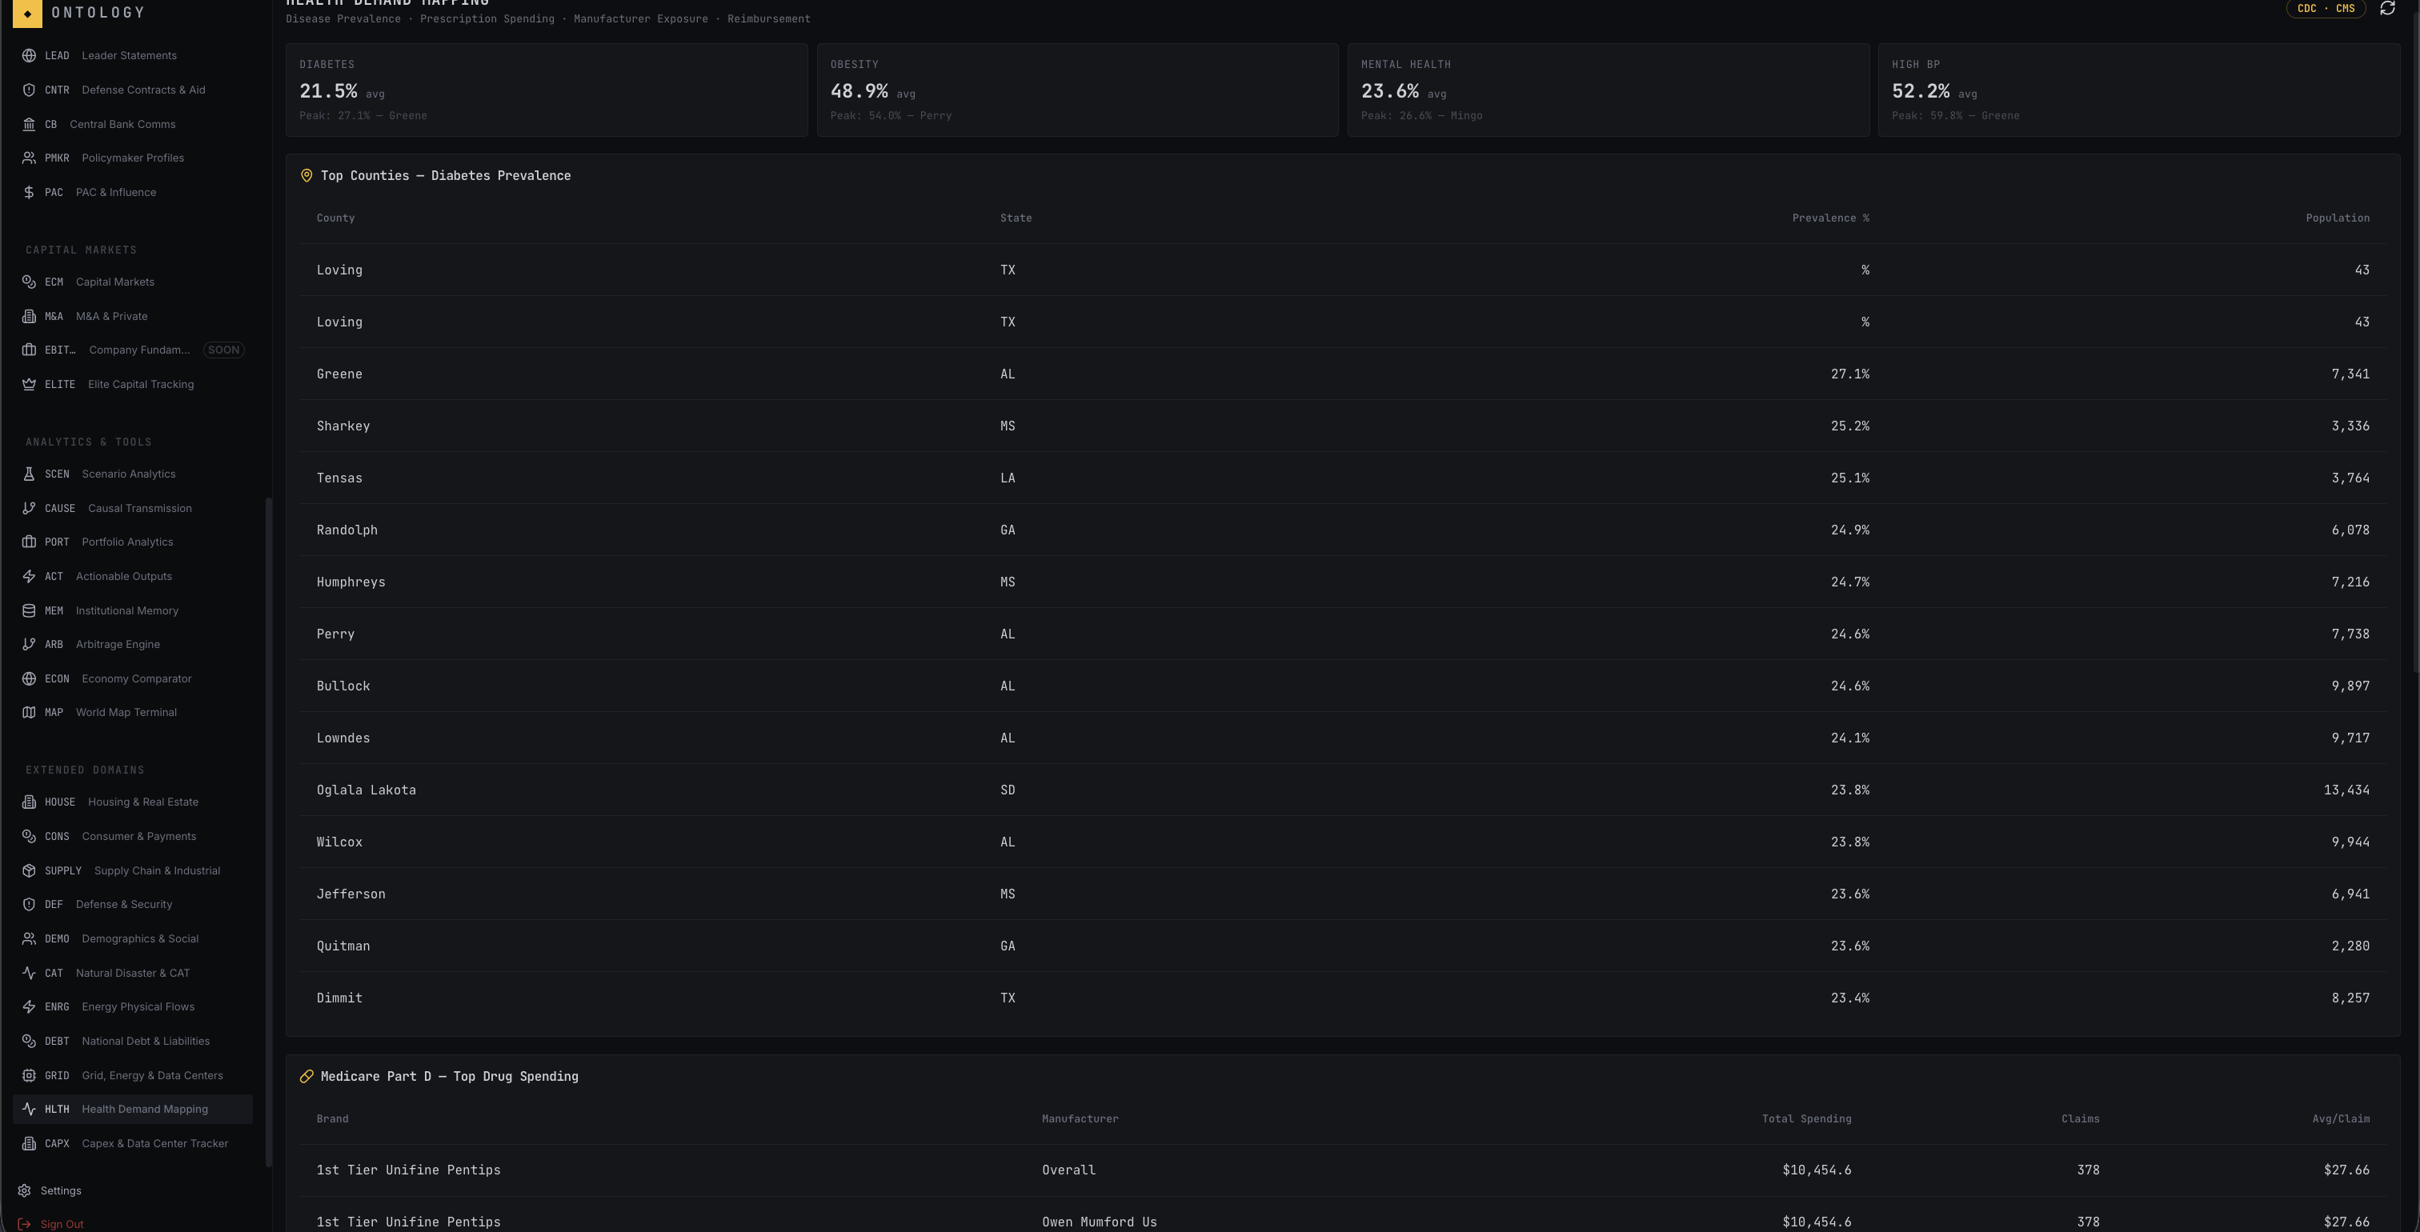Screen dimensions: 2420x1232
Task: Open the Capex & Data Center Tracker
Action: coord(155,1142)
